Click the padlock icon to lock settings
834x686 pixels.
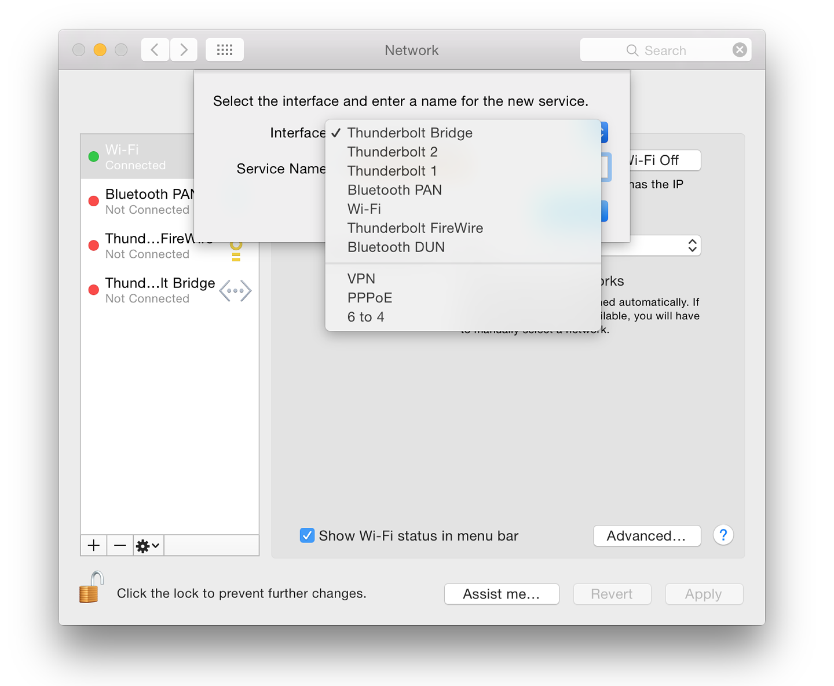coord(92,587)
